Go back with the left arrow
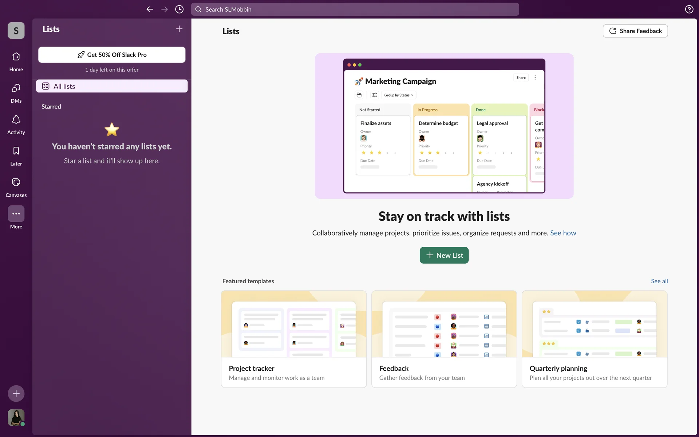This screenshot has height=437, width=699. coord(150,9)
